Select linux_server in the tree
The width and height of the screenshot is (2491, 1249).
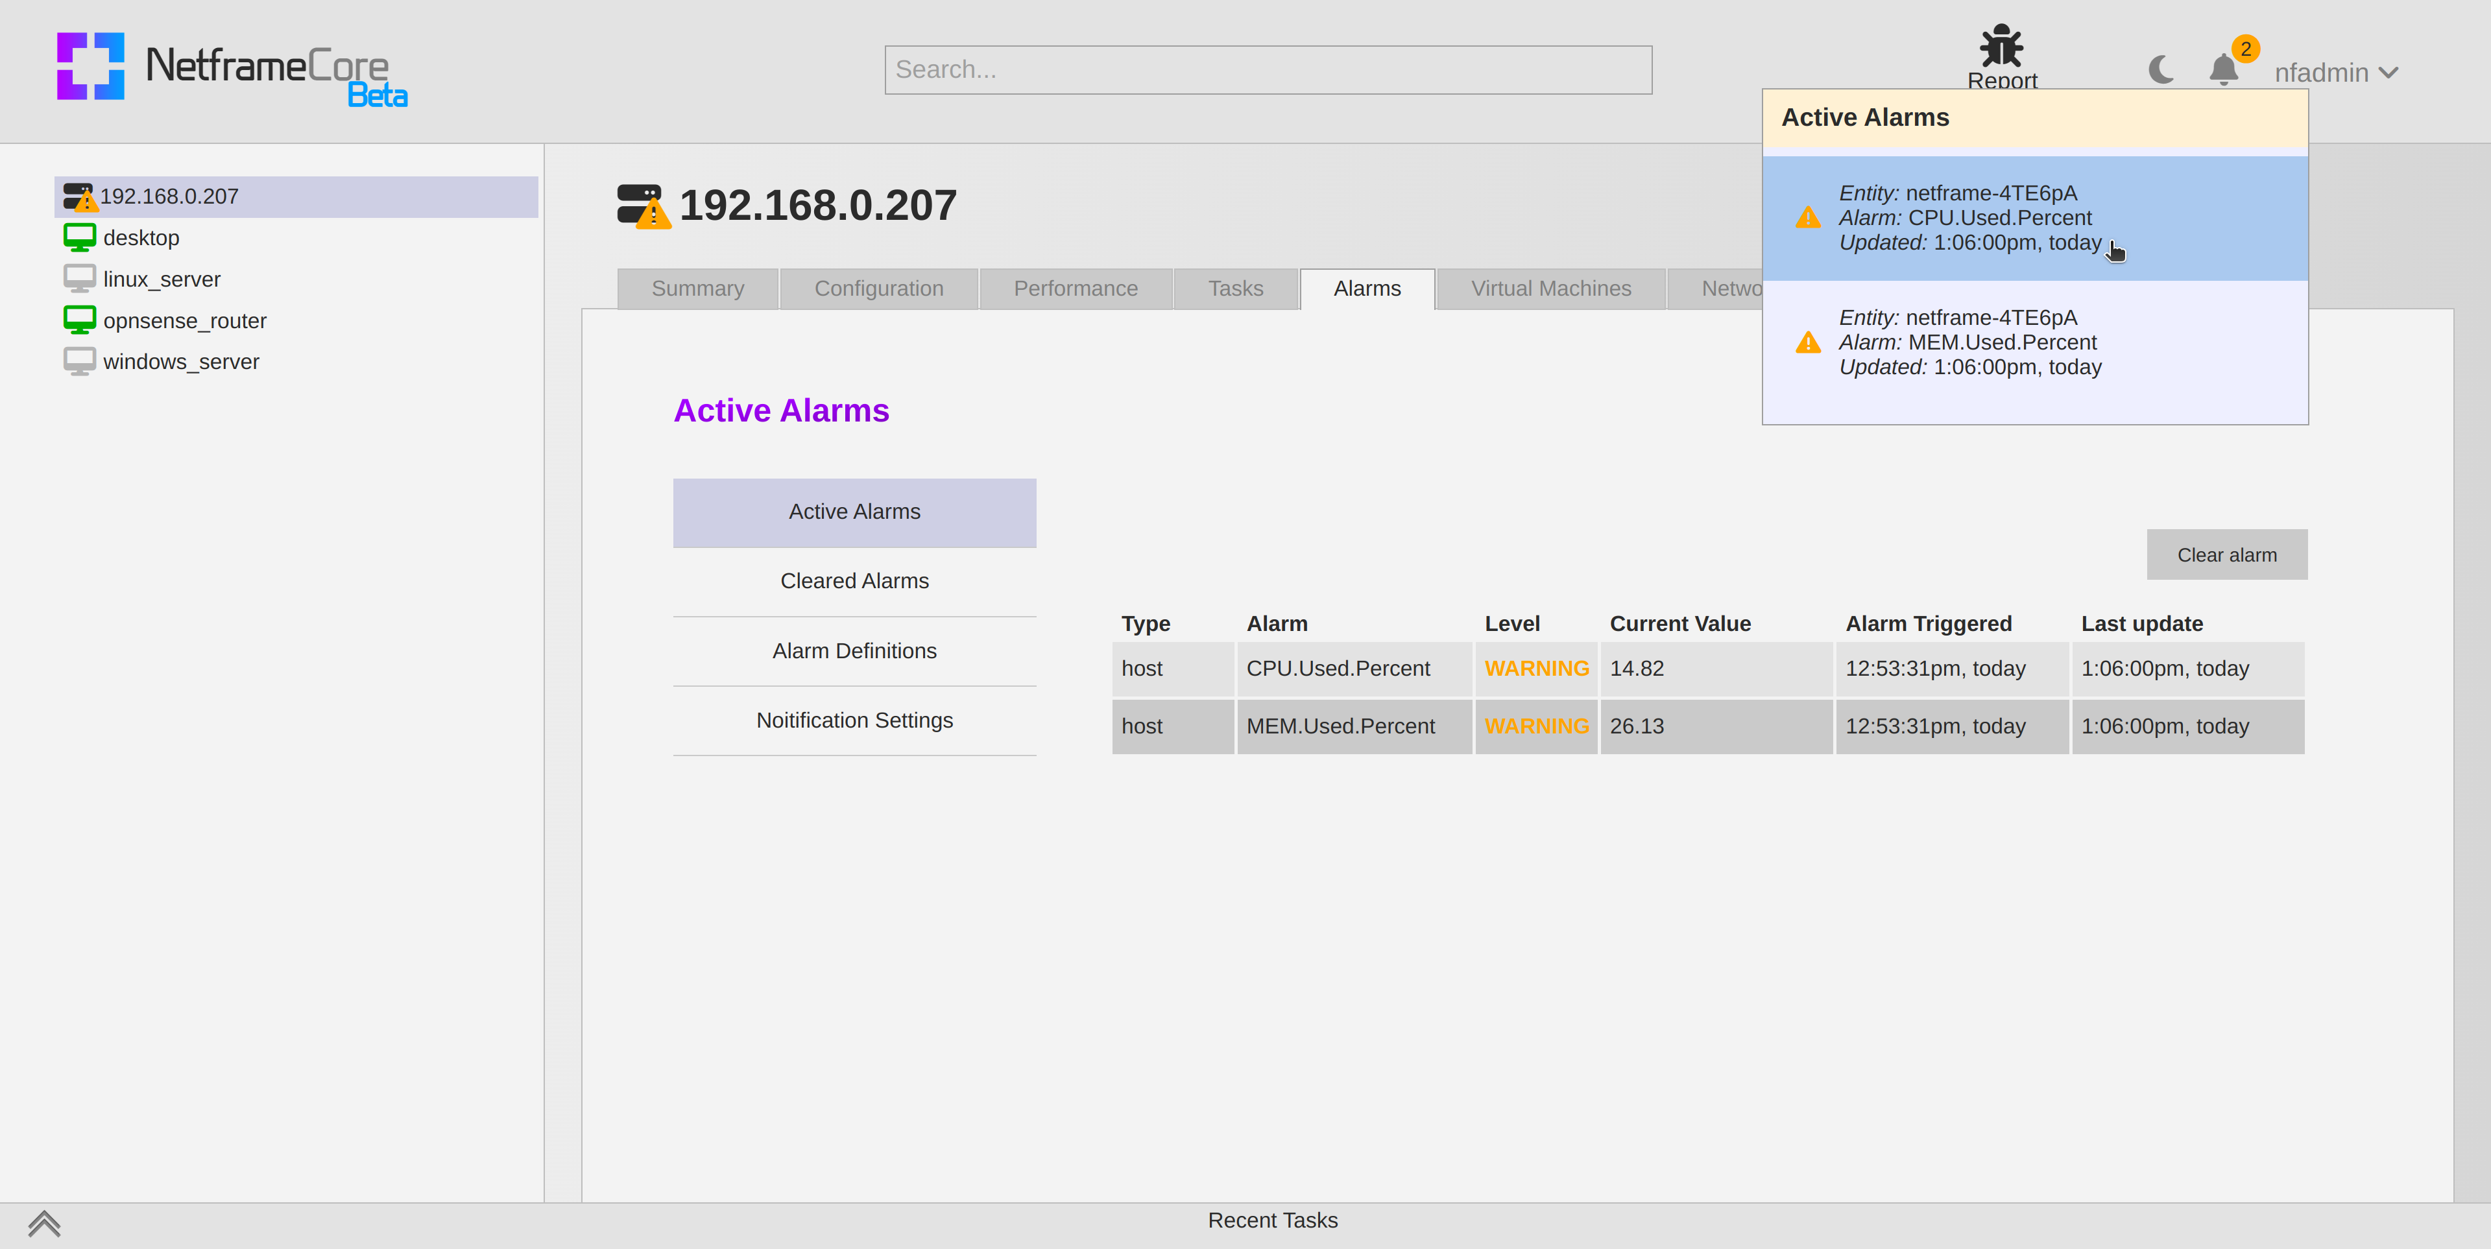coord(162,280)
